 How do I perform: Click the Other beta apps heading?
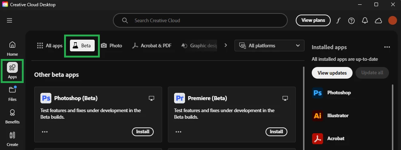(x=56, y=75)
